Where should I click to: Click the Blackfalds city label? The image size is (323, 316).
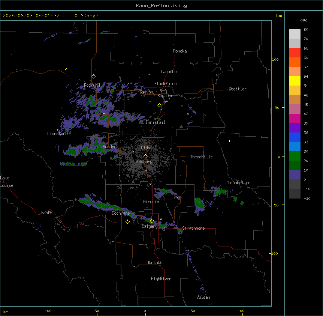[x=165, y=84]
